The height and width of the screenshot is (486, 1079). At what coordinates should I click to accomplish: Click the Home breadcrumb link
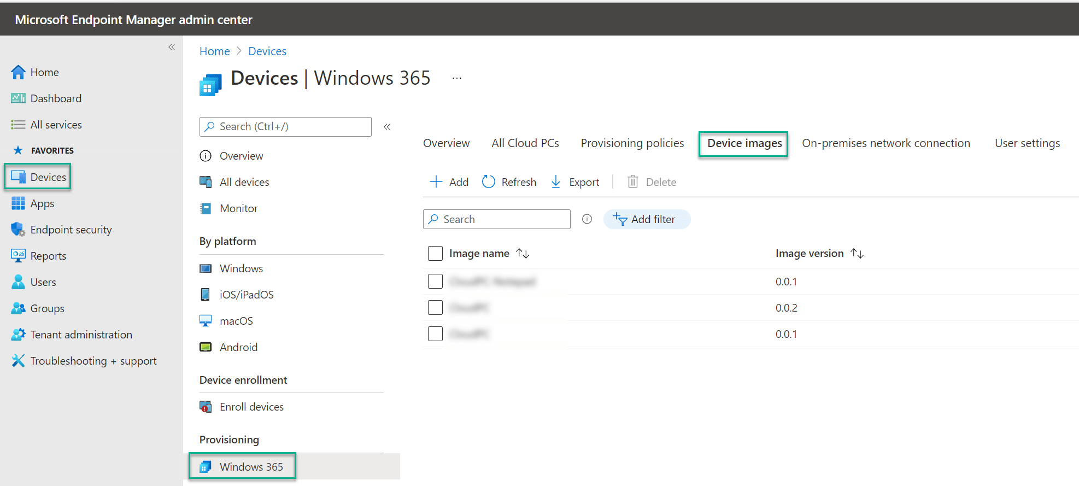pyautogui.click(x=215, y=51)
